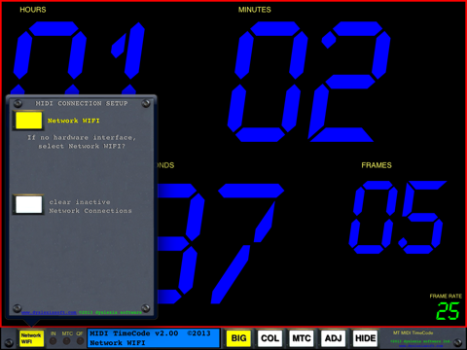
Task: Click the IN indicator LED
Action: [53, 341]
